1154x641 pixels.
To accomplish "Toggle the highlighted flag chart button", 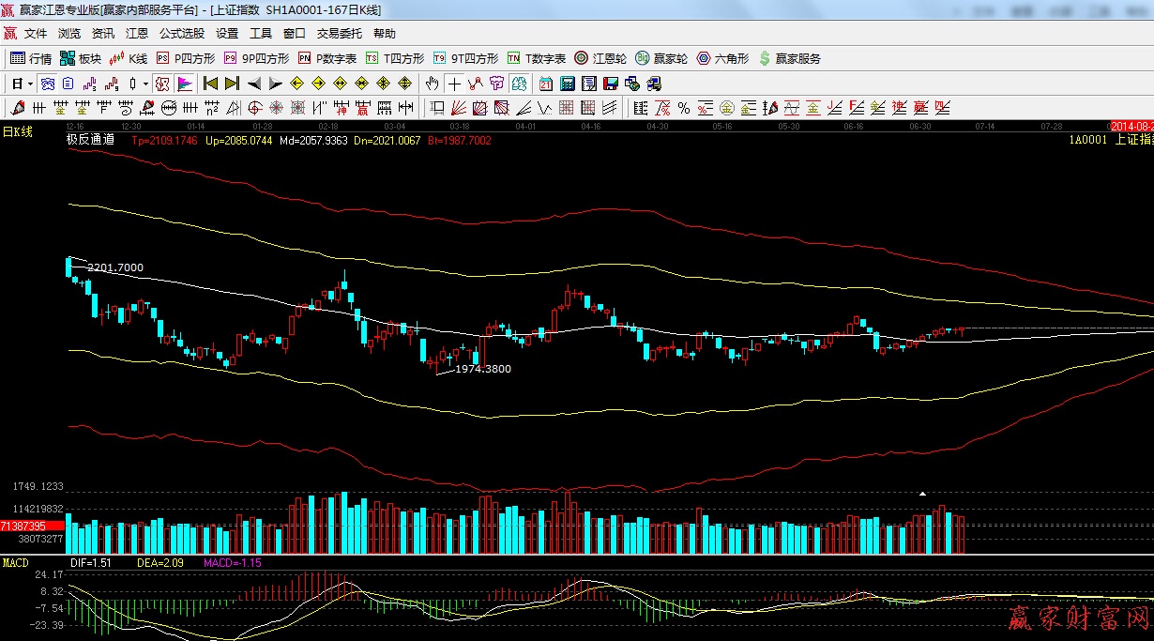I will click(x=184, y=84).
